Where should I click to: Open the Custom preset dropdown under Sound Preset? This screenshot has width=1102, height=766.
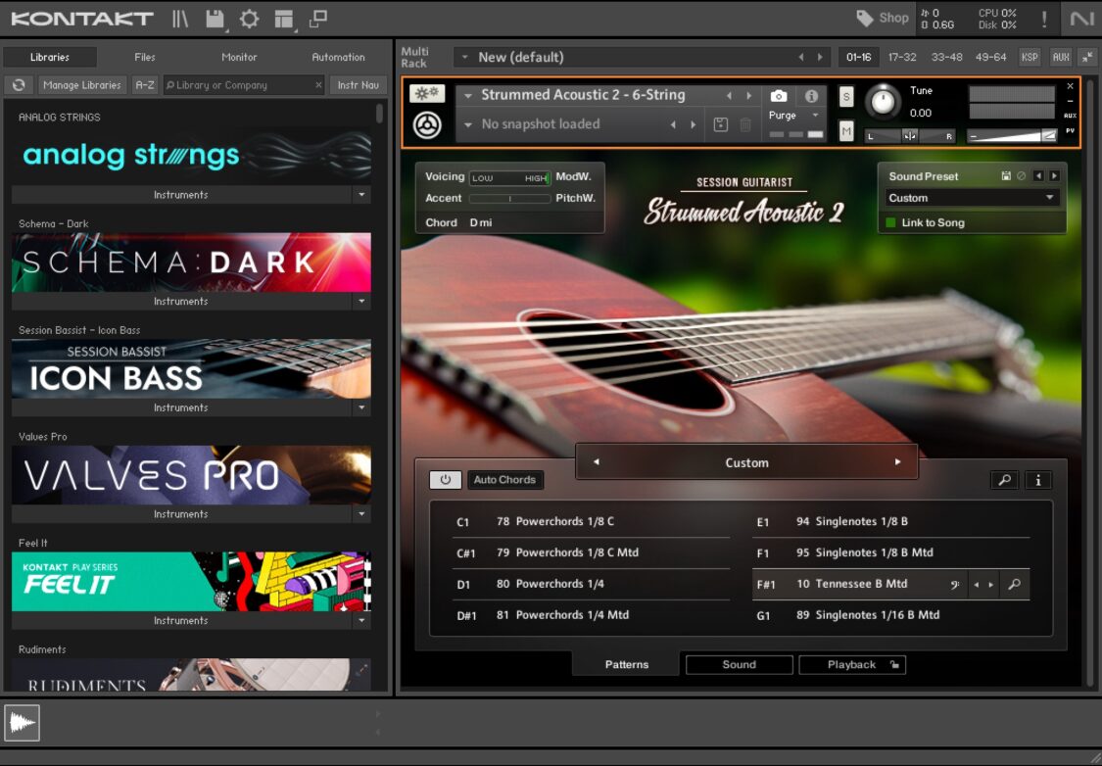click(971, 197)
